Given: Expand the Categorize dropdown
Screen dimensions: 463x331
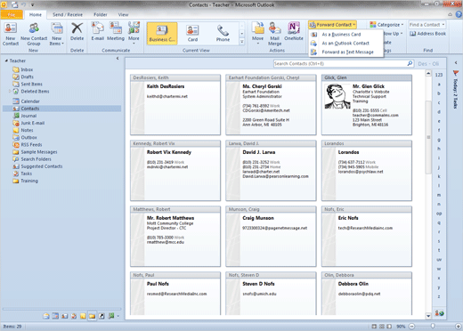Looking at the screenshot, I should click(386, 25).
